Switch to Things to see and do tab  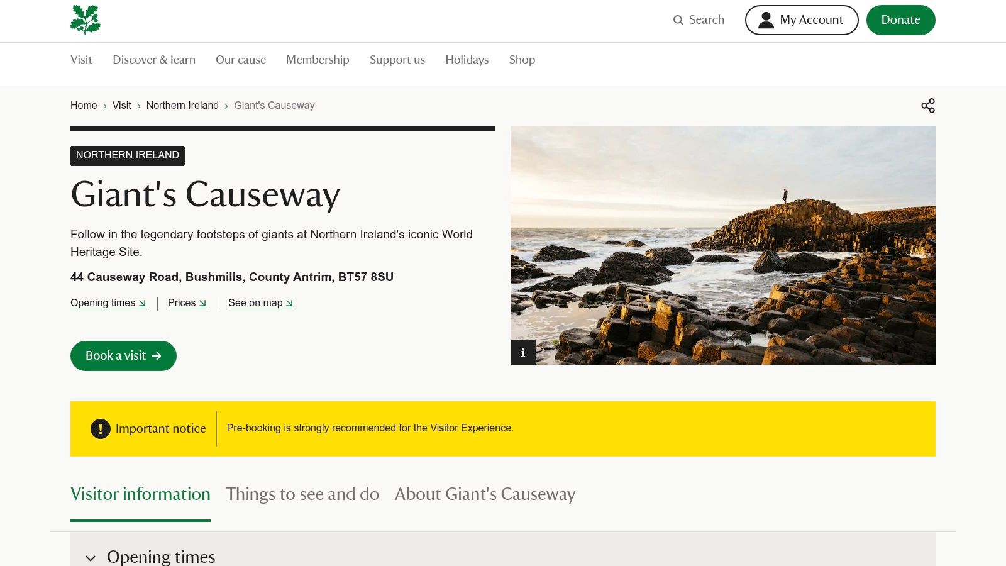[302, 494]
